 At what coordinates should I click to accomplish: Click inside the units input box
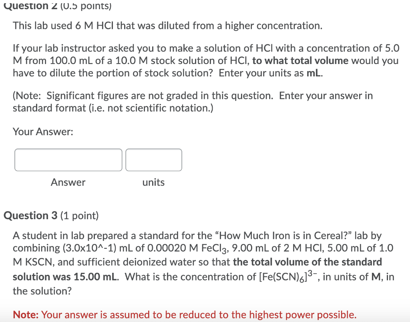tap(154, 160)
